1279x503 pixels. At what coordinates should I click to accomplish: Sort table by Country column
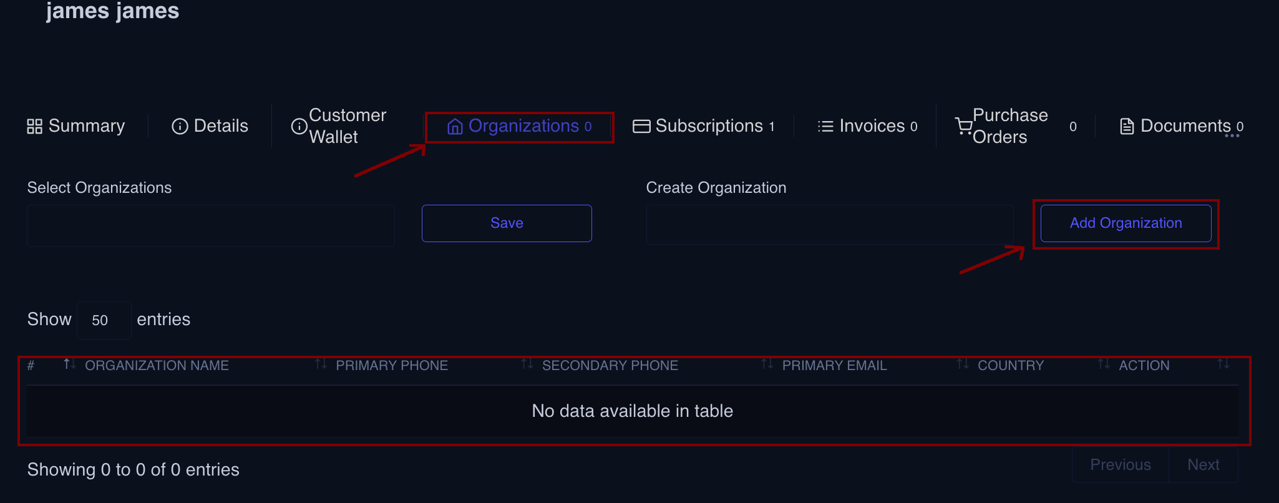click(x=1010, y=366)
